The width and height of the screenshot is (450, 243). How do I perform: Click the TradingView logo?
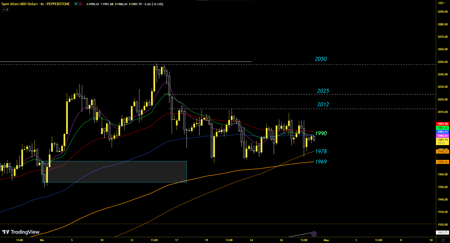21,232
